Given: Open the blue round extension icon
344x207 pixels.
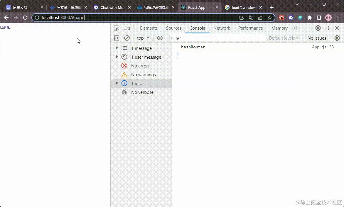Looking at the screenshot, I should [x=291, y=18].
